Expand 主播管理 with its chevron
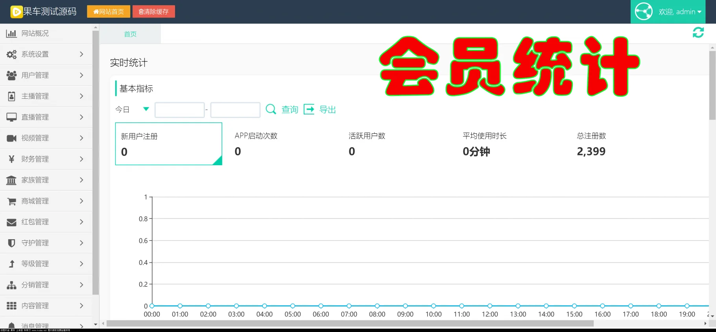The image size is (716, 332). point(81,96)
